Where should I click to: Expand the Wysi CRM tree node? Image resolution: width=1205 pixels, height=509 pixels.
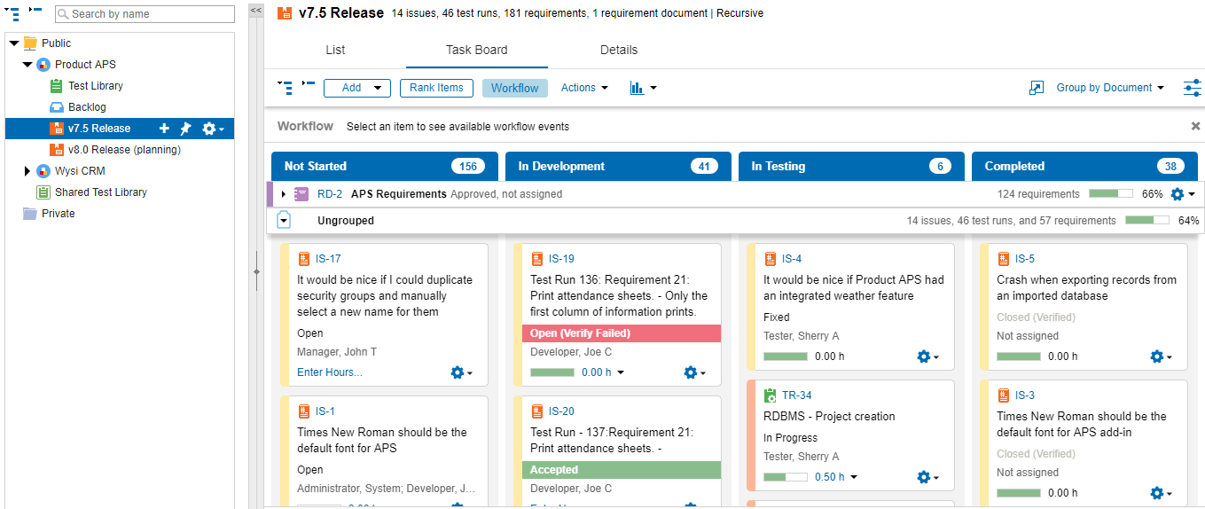tap(27, 171)
